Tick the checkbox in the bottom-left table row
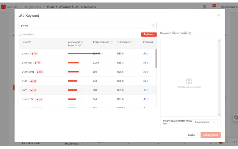 tap(17, 144)
